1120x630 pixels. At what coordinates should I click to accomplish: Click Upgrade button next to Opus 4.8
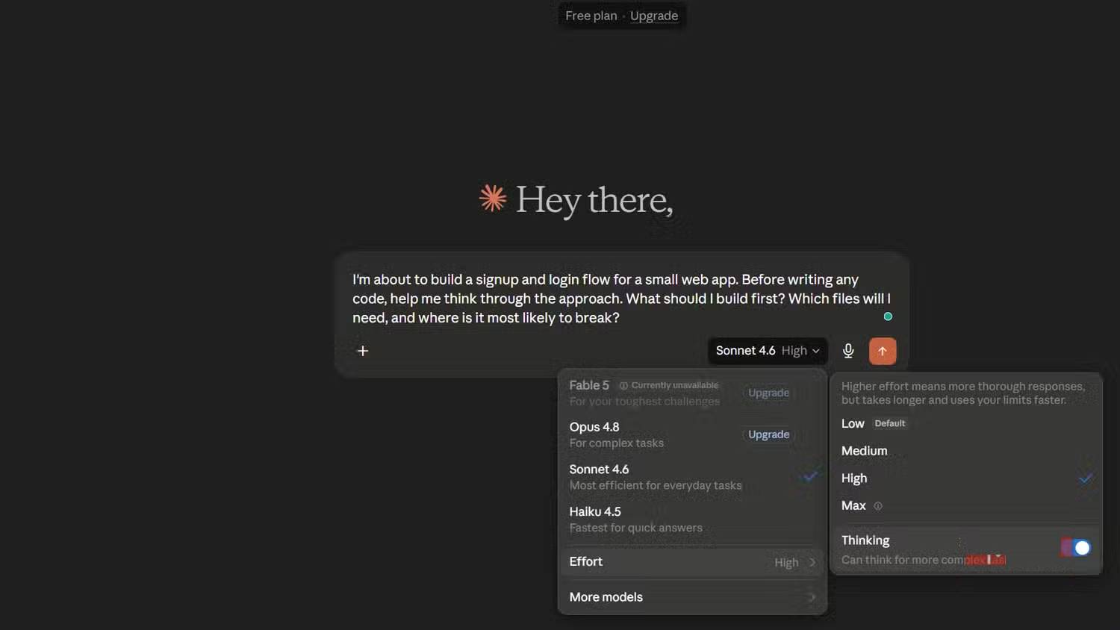point(768,434)
